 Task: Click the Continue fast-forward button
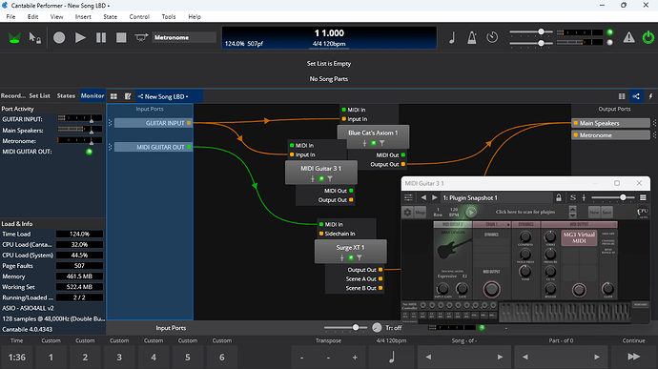(x=633, y=357)
